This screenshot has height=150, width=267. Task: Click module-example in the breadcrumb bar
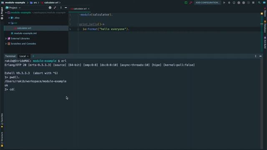tap(15, 2)
